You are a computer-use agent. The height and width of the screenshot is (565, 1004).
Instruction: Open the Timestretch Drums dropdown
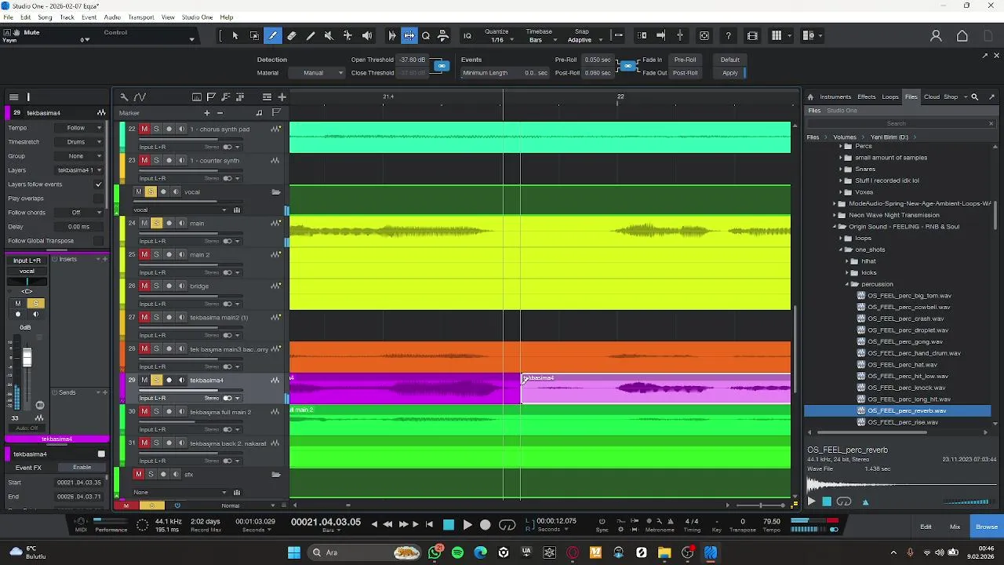81,142
